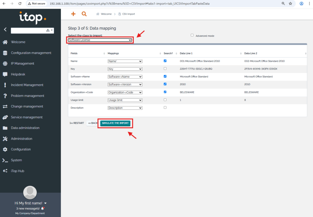
Task: Open the Helpdesk menu item
Action: click(x=18, y=74)
